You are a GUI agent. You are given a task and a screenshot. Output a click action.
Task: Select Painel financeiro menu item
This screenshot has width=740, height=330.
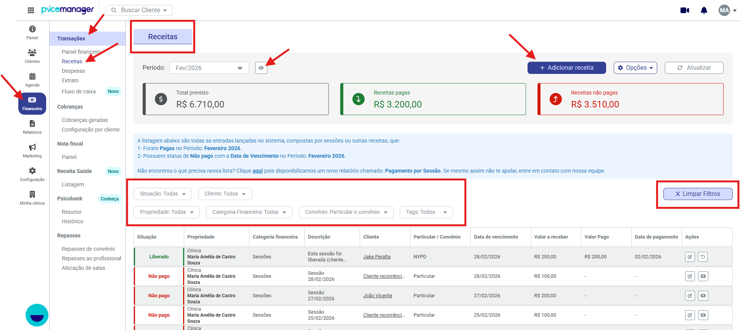click(x=82, y=52)
